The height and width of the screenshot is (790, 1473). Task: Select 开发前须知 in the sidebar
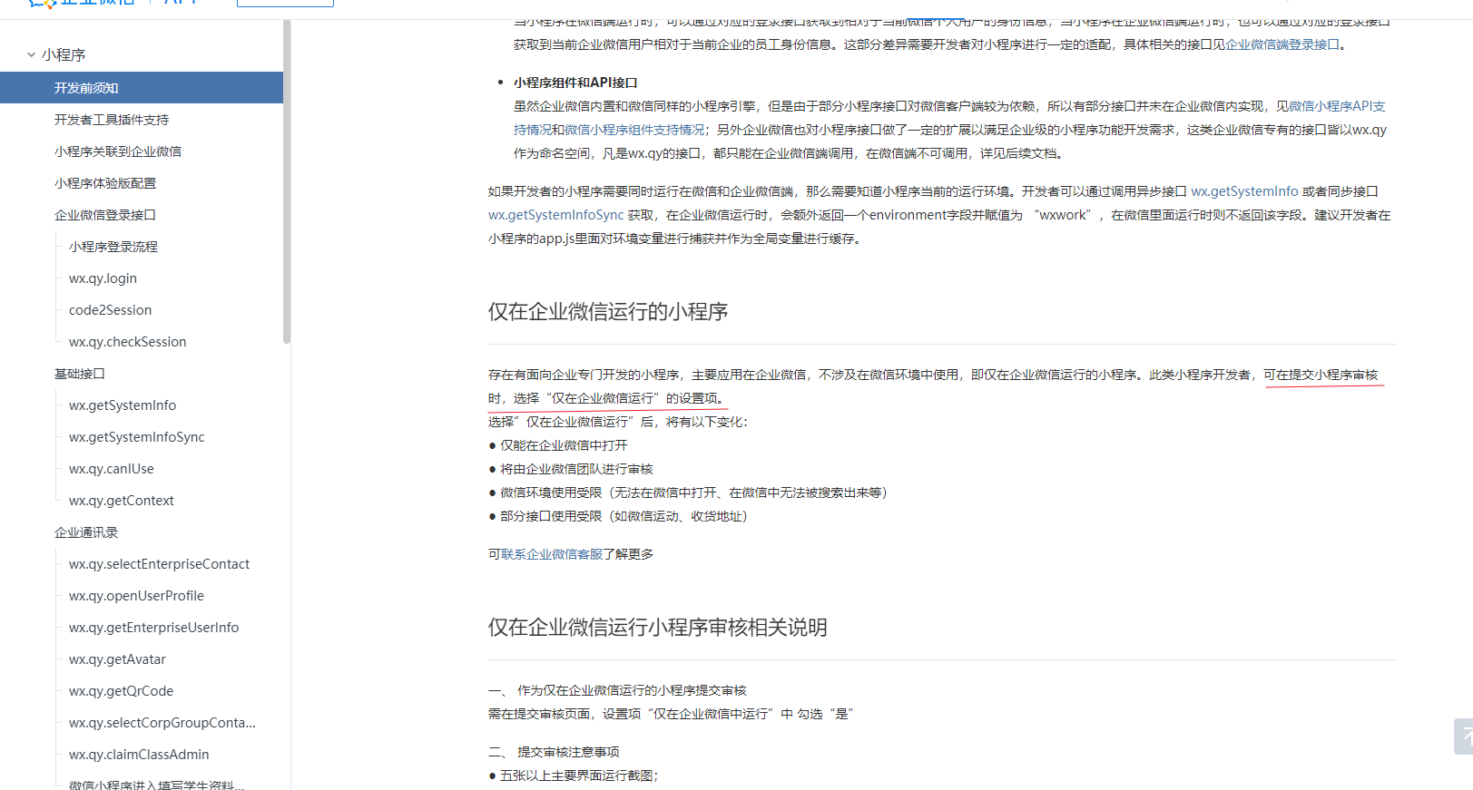(x=142, y=88)
